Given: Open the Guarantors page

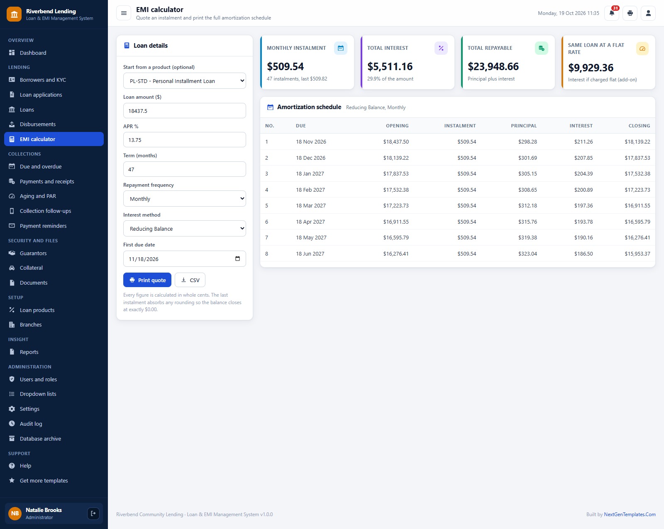Looking at the screenshot, I should pyautogui.click(x=54, y=253).
